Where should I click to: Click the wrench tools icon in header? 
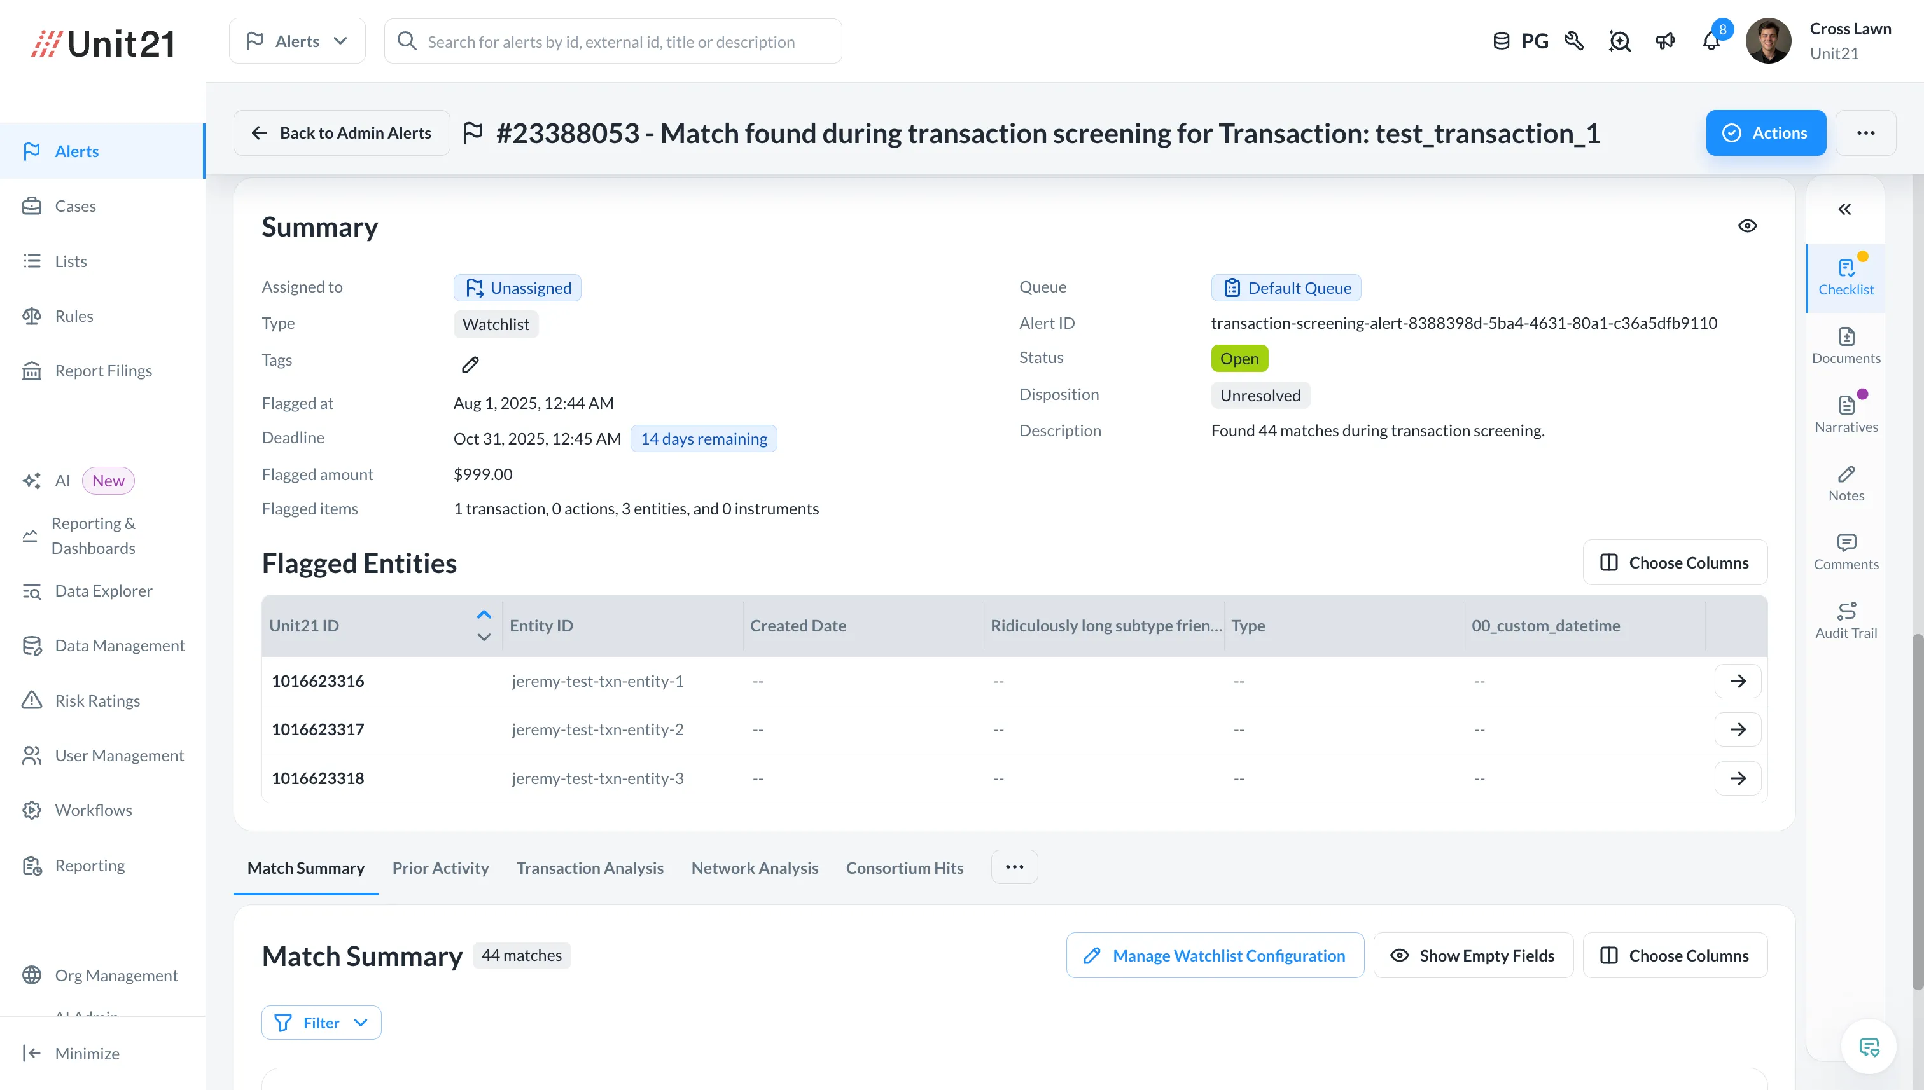click(x=1573, y=41)
